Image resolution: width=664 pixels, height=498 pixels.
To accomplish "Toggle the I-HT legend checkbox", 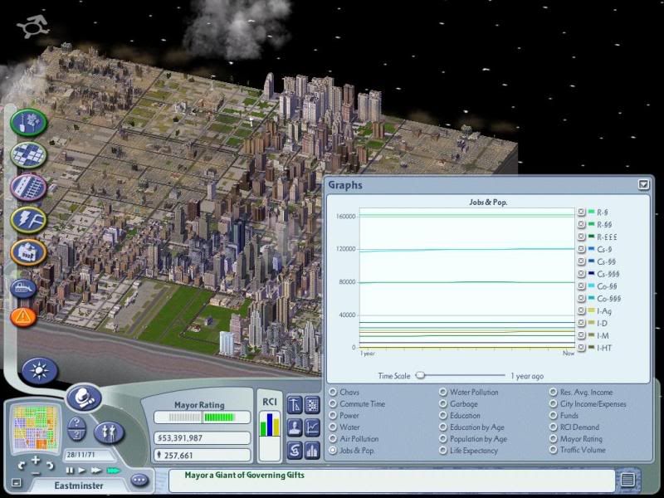I will click(x=581, y=348).
